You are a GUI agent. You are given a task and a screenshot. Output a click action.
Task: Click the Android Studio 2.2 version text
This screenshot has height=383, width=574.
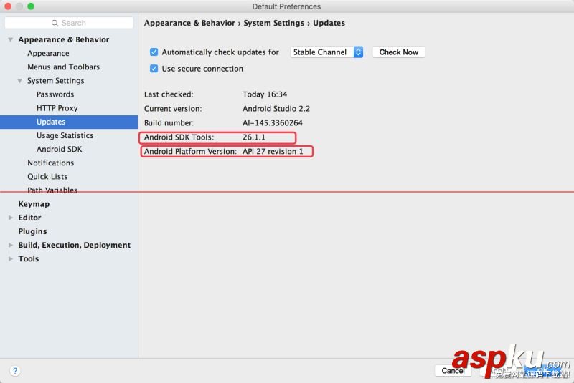pyautogui.click(x=276, y=109)
